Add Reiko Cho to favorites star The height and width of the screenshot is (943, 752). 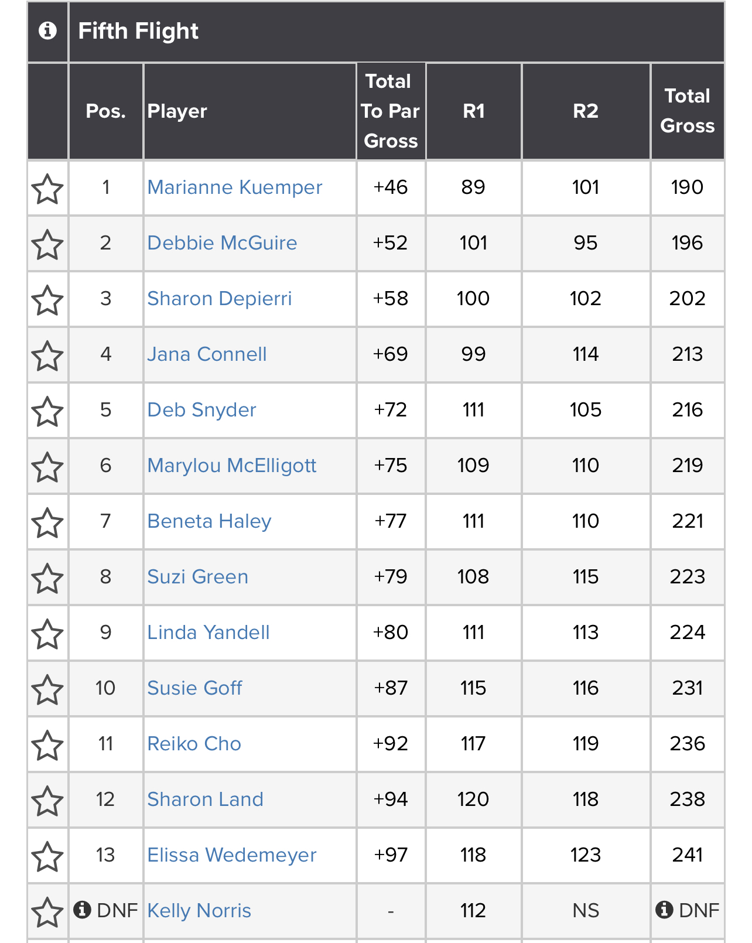47,746
